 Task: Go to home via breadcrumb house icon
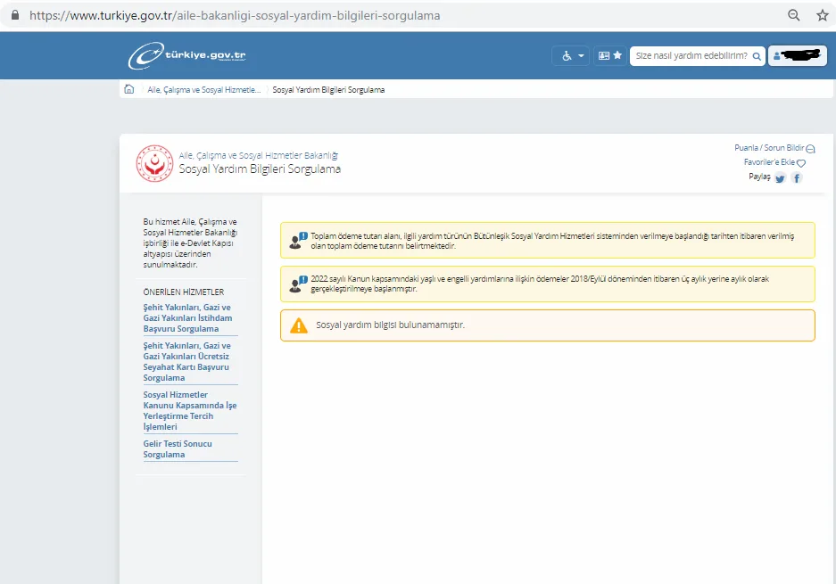(x=129, y=89)
